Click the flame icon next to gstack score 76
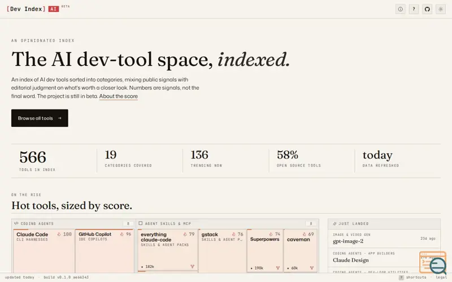452x282 pixels. (x=234, y=234)
